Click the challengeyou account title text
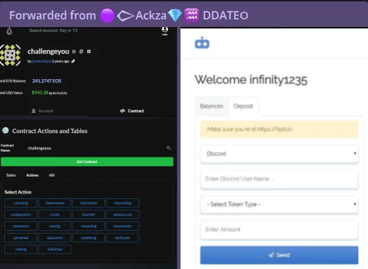This screenshot has width=368, height=269. [x=48, y=51]
